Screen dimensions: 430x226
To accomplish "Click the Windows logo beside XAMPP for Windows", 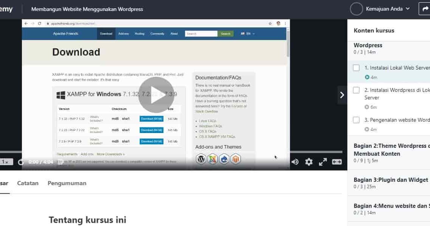I will 61,95.
